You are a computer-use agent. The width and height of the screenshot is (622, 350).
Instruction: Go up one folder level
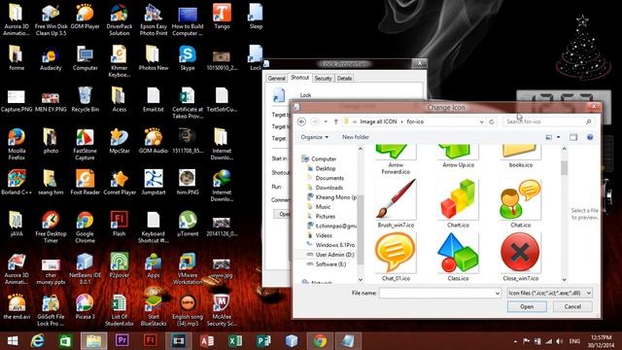click(335, 122)
